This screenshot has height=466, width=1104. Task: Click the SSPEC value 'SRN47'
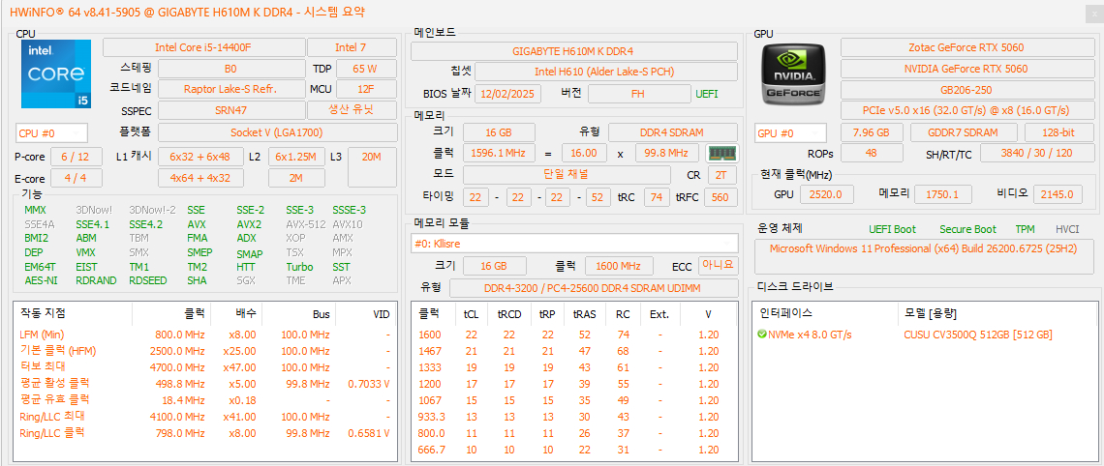pos(230,110)
